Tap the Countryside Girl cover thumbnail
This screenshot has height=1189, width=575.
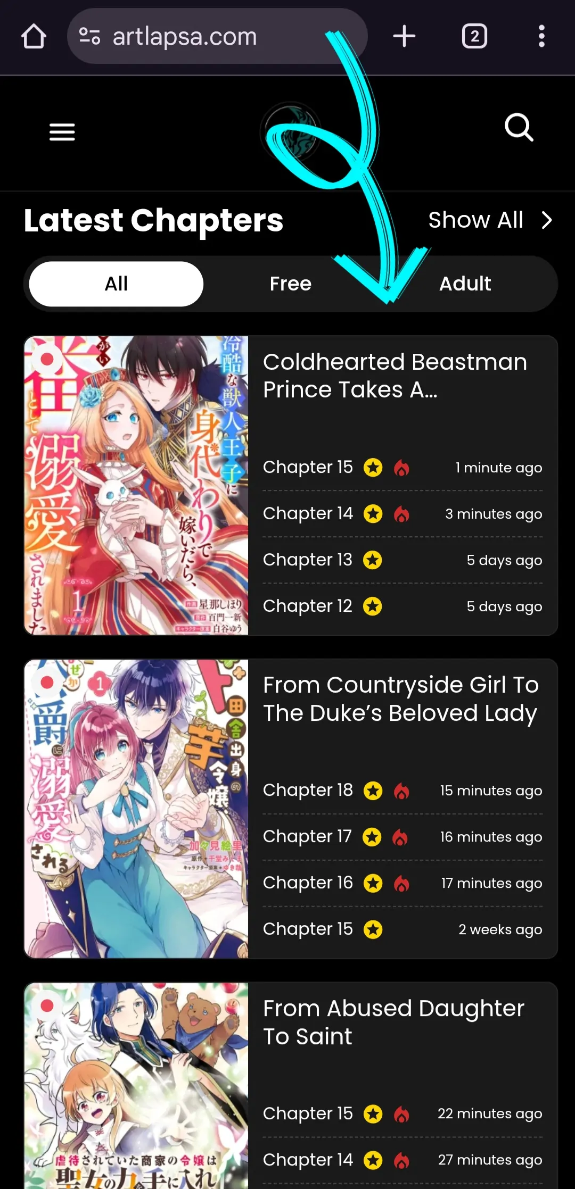[136, 809]
